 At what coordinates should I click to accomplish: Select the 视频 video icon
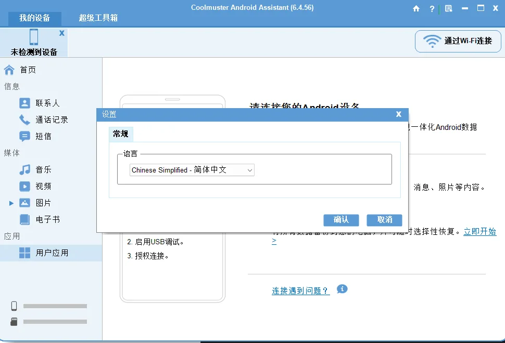24,186
